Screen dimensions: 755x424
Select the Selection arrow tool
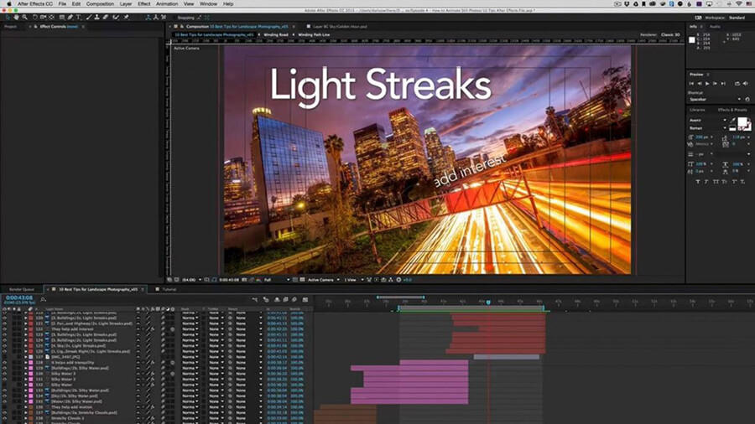[8, 18]
